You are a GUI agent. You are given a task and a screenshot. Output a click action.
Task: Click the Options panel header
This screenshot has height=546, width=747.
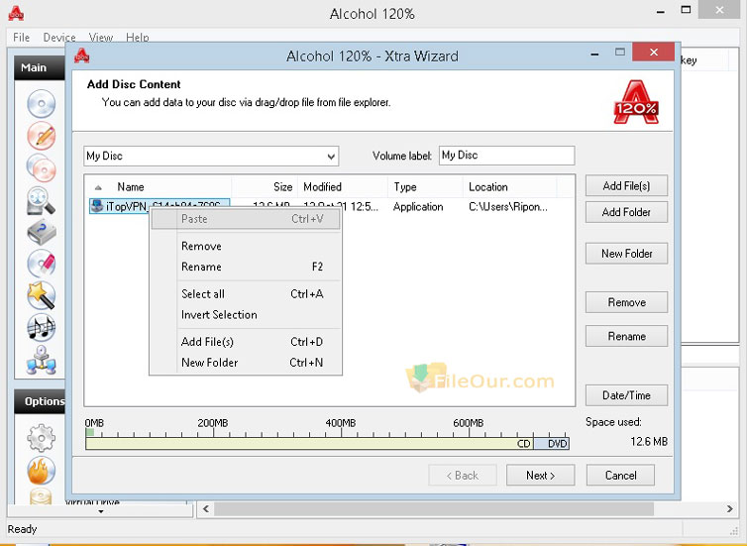coord(40,401)
